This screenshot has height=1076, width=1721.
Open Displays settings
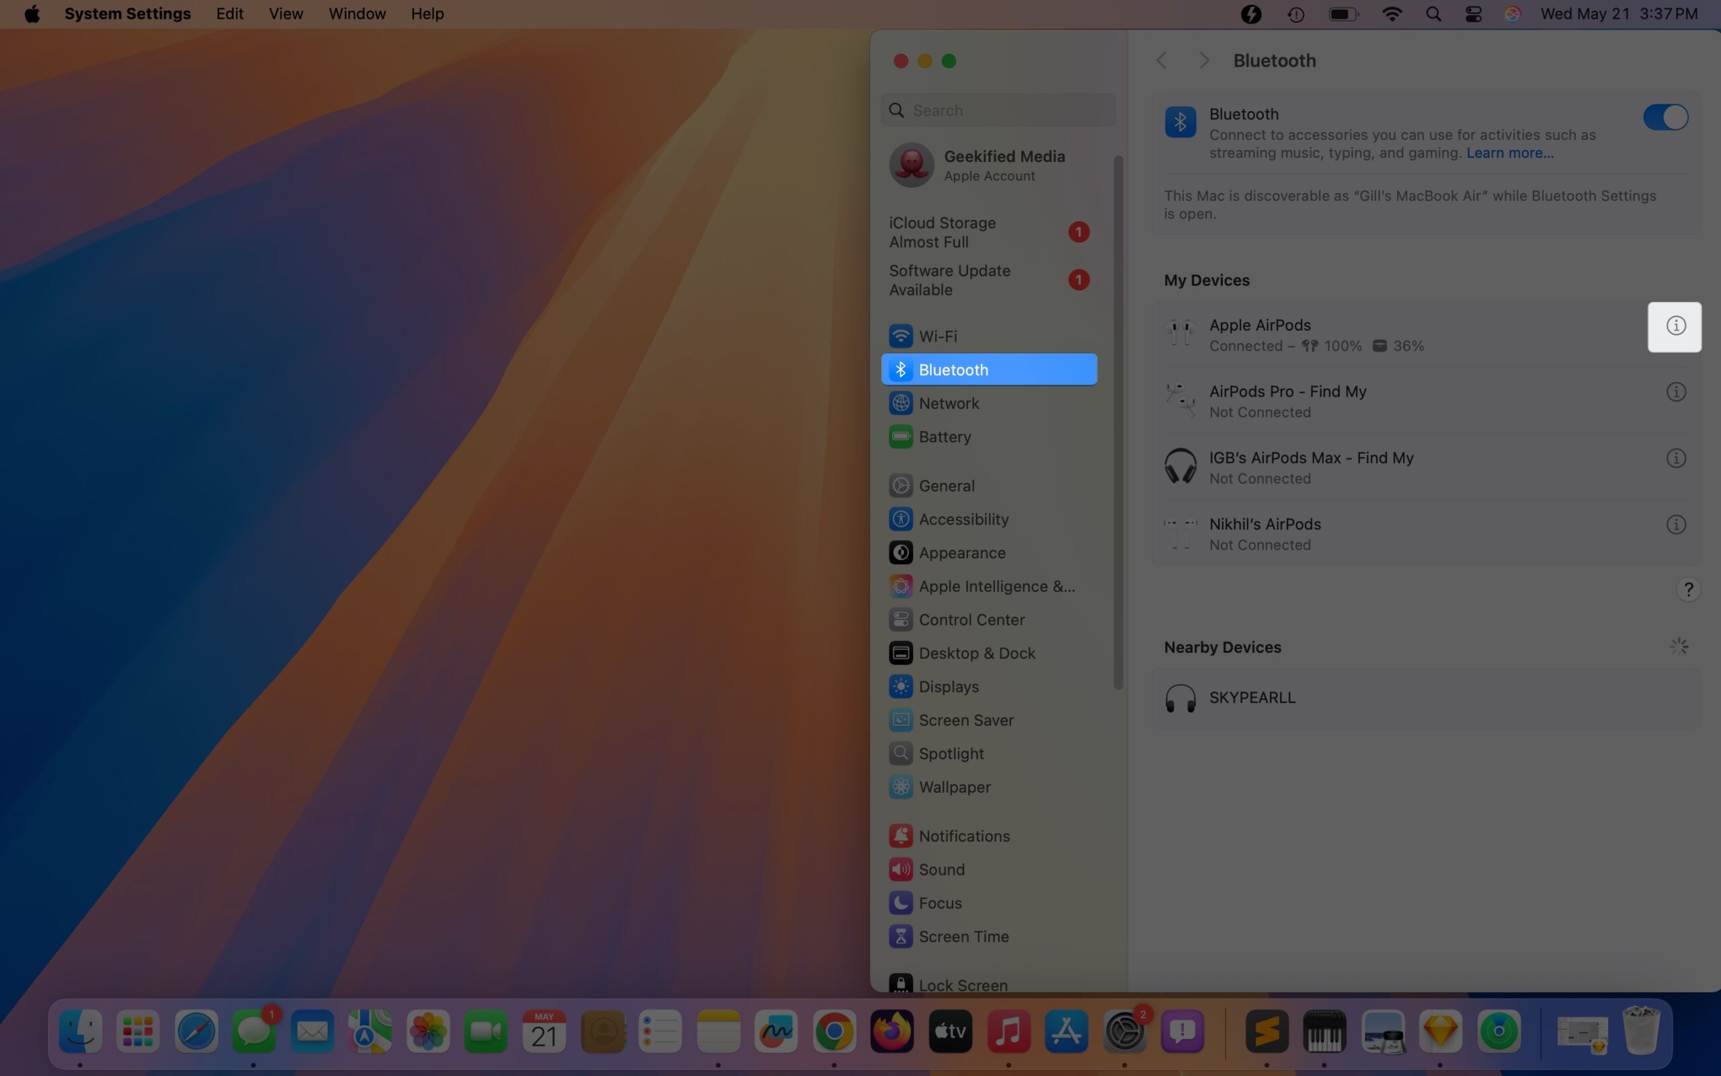click(x=949, y=686)
